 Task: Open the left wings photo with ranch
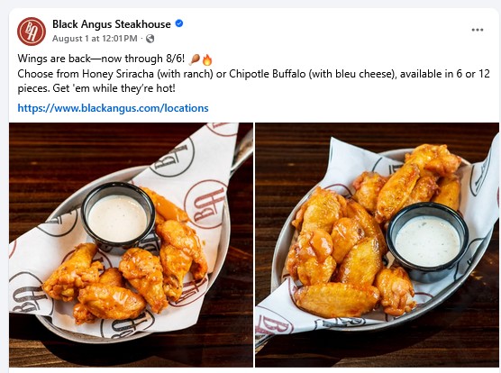pyautogui.click(x=131, y=245)
